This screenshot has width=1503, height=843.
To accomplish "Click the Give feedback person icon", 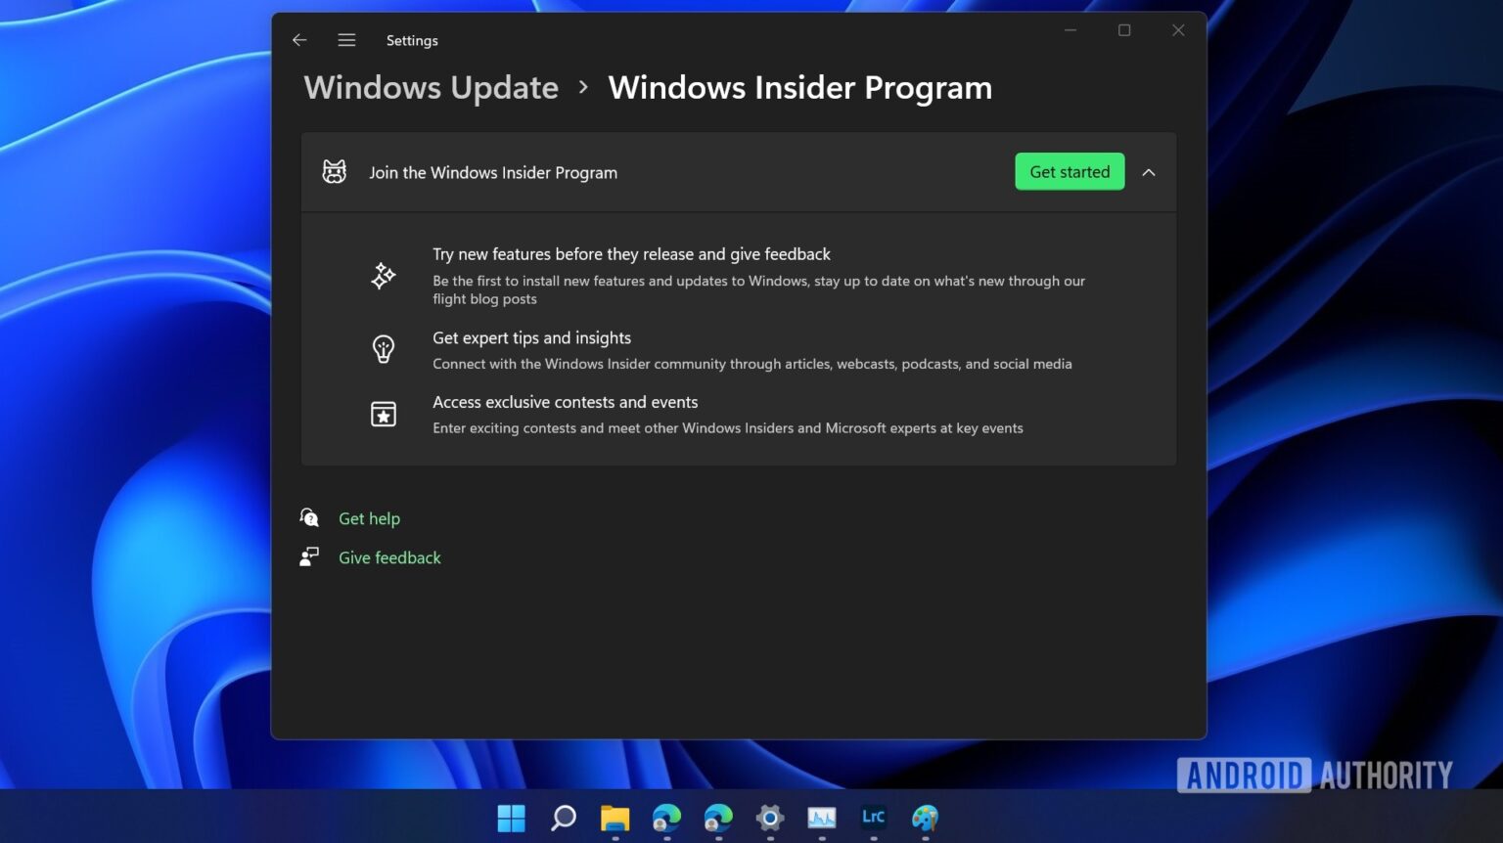I will coord(309,556).
